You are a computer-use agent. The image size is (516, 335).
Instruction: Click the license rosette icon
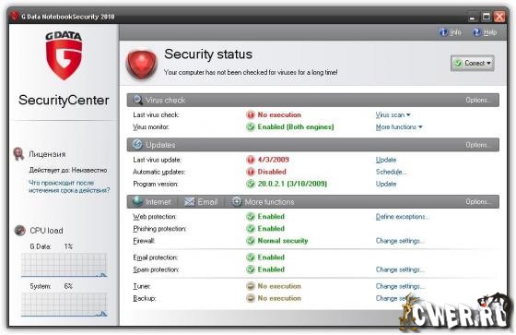click(18, 154)
